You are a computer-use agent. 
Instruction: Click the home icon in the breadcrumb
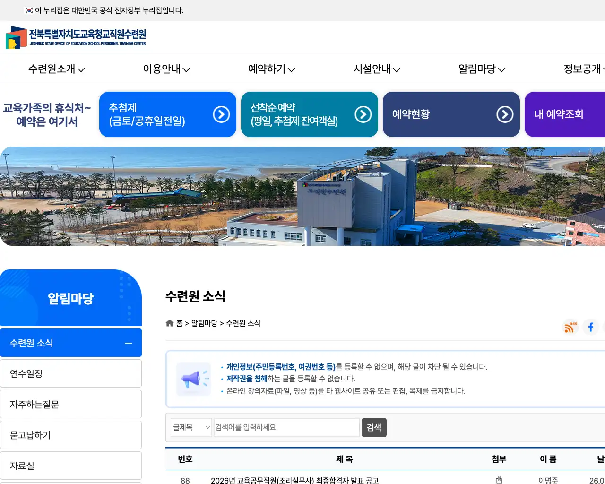[170, 323]
